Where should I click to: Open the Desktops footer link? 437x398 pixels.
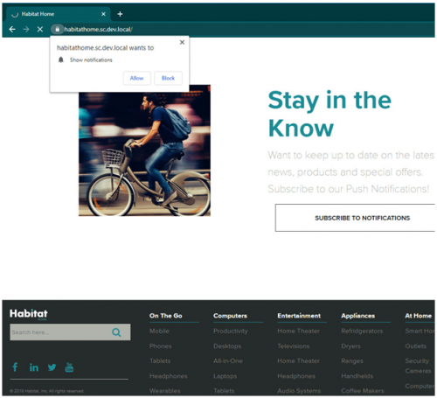coord(227,346)
